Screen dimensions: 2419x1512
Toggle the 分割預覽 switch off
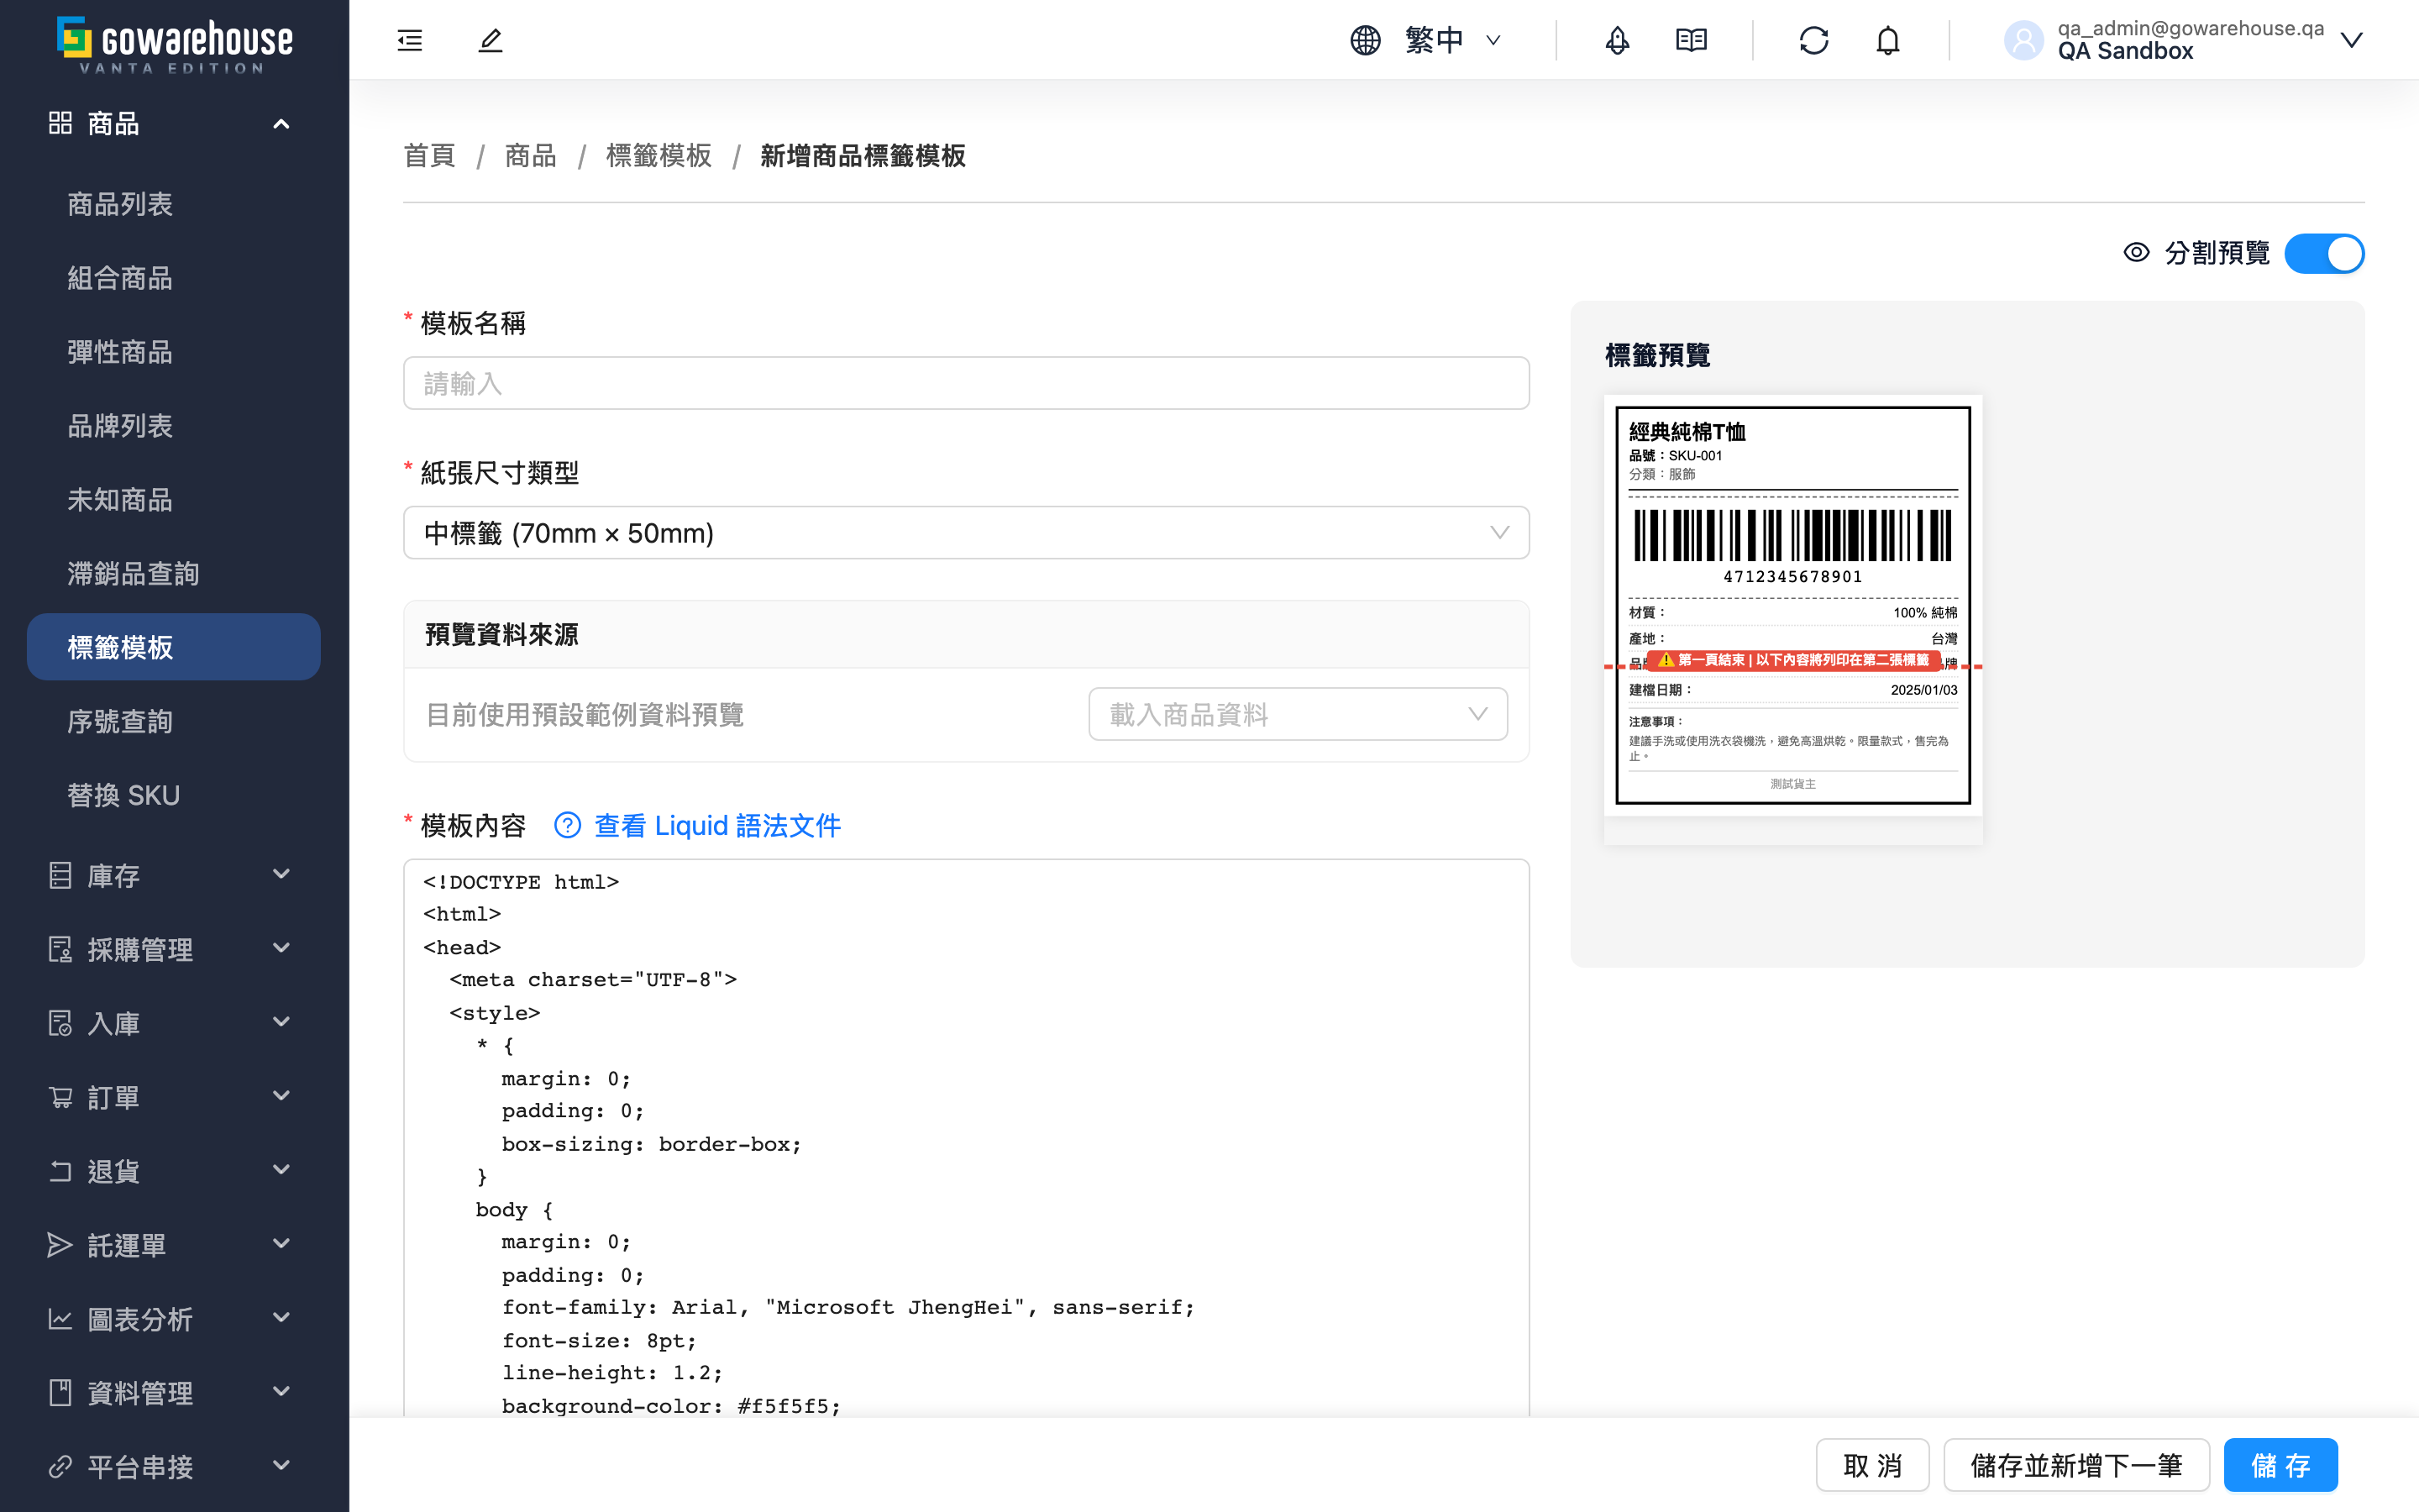pyautogui.click(x=2324, y=253)
